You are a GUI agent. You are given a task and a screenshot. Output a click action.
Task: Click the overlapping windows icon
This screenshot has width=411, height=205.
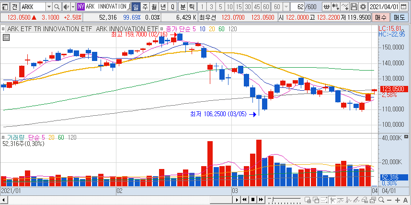click(x=316, y=200)
